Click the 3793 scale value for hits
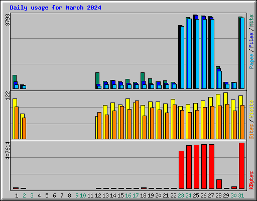 [8, 20]
